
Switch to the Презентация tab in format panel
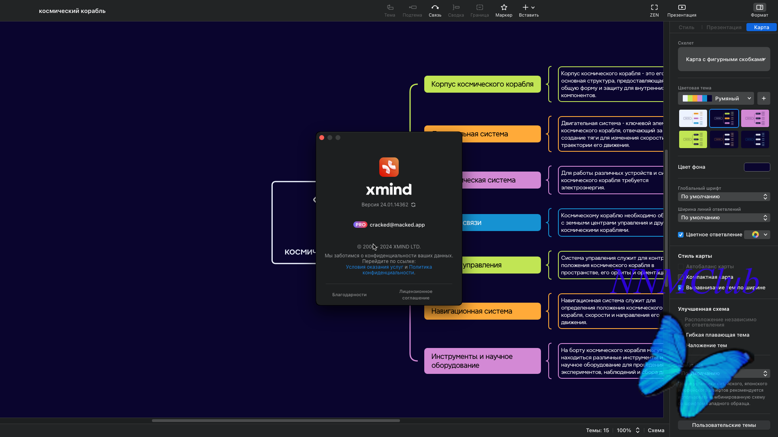(x=724, y=28)
